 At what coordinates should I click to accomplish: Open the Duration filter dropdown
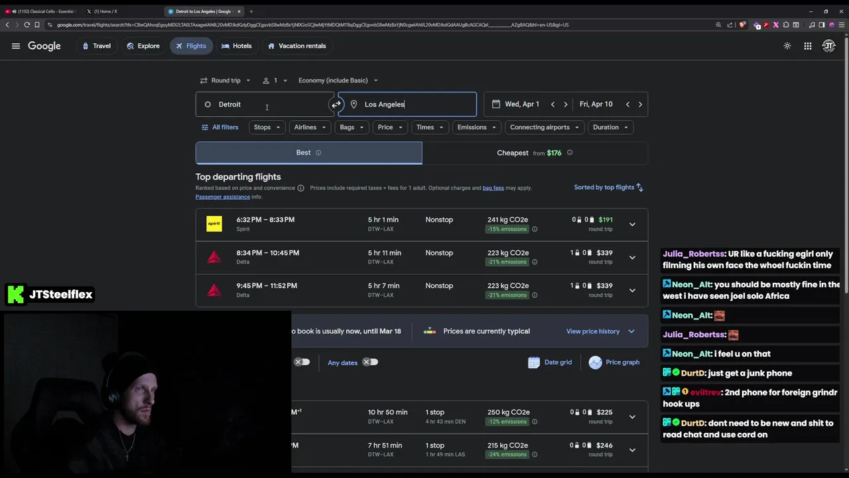[x=611, y=127]
